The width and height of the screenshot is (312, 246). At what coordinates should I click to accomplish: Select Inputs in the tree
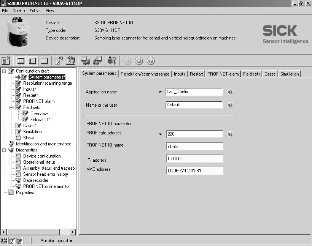click(x=29, y=89)
